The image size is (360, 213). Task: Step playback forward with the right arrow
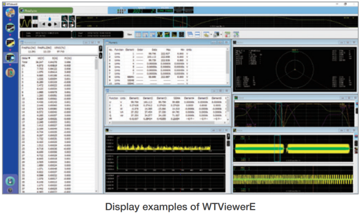coord(56,24)
